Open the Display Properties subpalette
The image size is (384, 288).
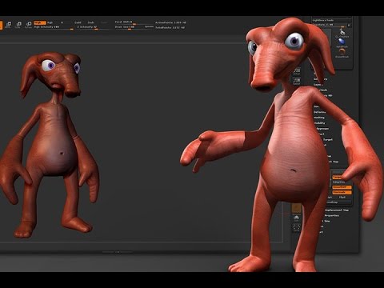[x=332, y=215]
